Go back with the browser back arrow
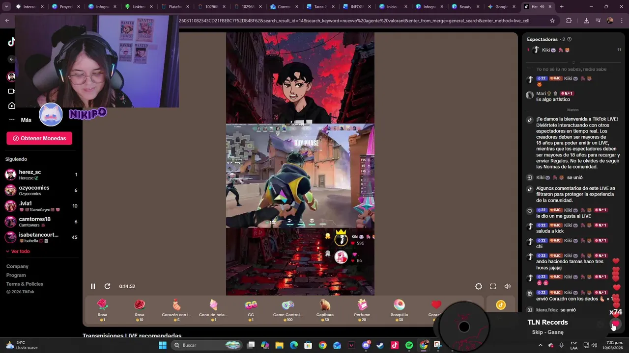 tap(7, 21)
